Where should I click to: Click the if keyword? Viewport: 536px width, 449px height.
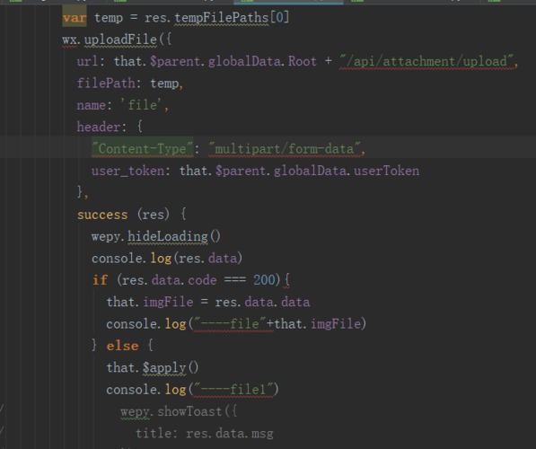coord(100,280)
